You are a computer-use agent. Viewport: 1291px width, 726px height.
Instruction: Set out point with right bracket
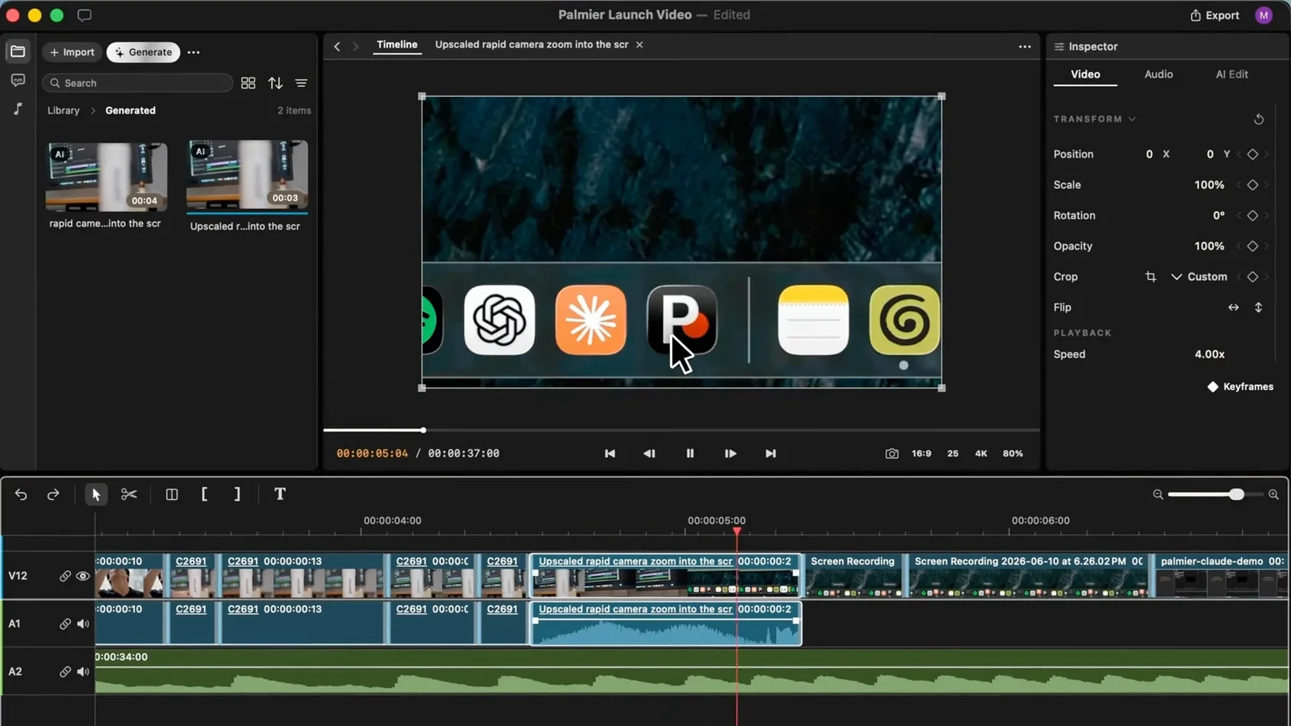(237, 495)
